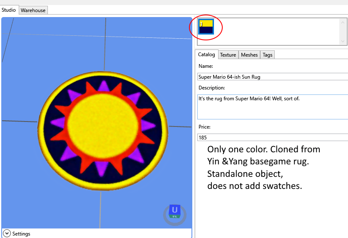348x238 pixels.
Task: Click the green R face of view cube
Action: (x=175, y=217)
